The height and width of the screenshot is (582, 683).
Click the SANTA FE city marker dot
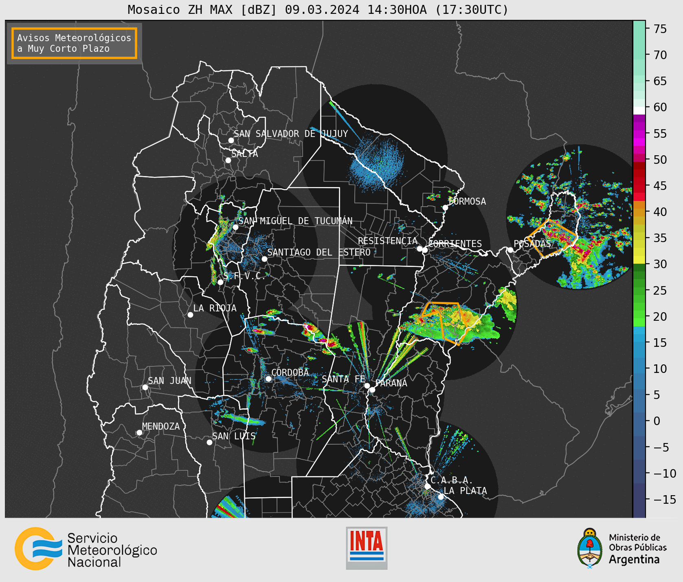coord(367,386)
